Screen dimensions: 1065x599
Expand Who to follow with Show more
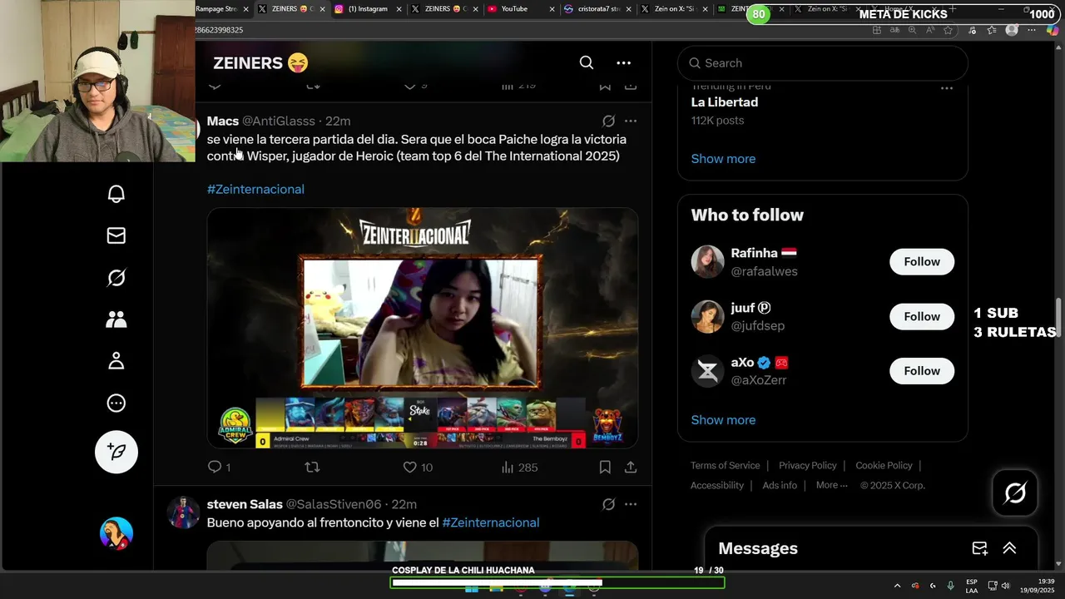click(x=723, y=420)
